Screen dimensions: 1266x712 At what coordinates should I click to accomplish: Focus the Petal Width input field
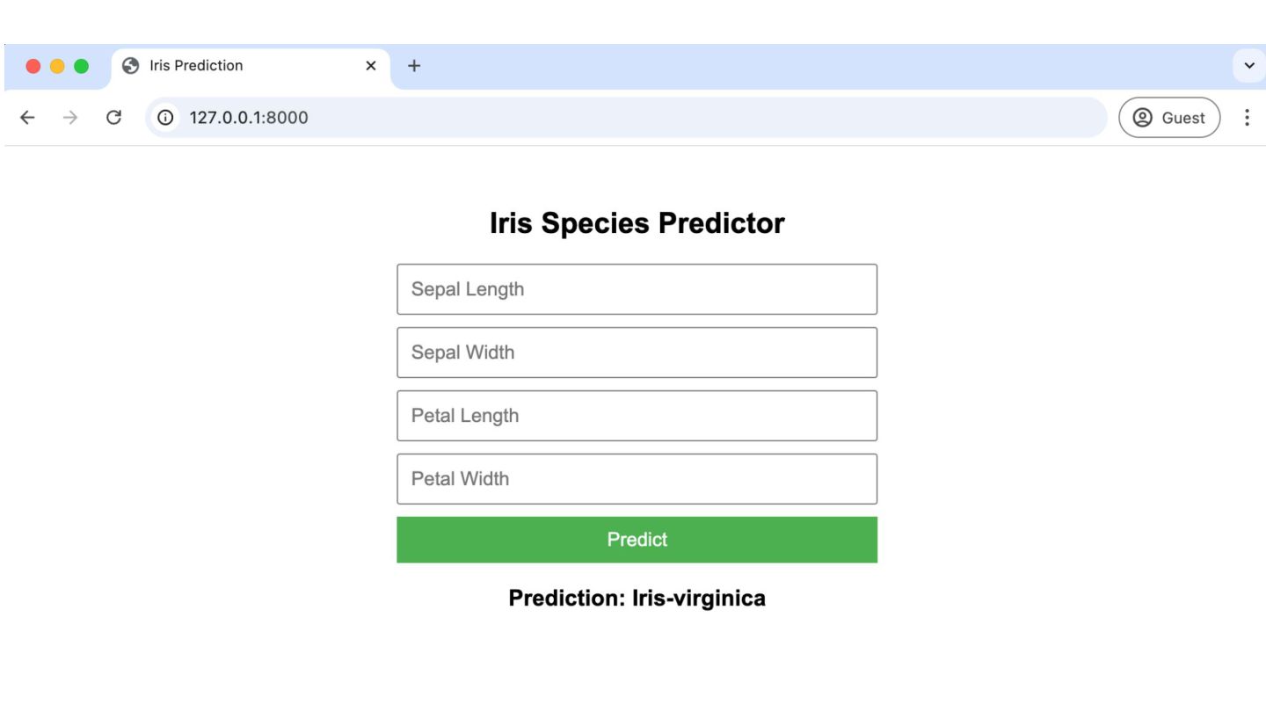click(637, 479)
